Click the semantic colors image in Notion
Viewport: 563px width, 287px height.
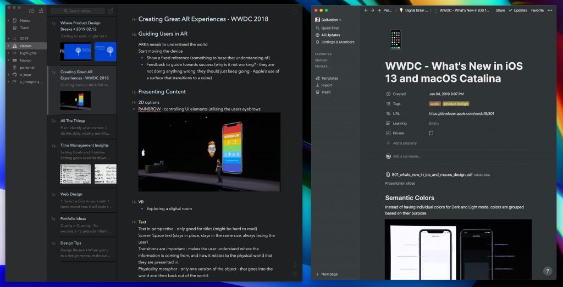click(458, 249)
